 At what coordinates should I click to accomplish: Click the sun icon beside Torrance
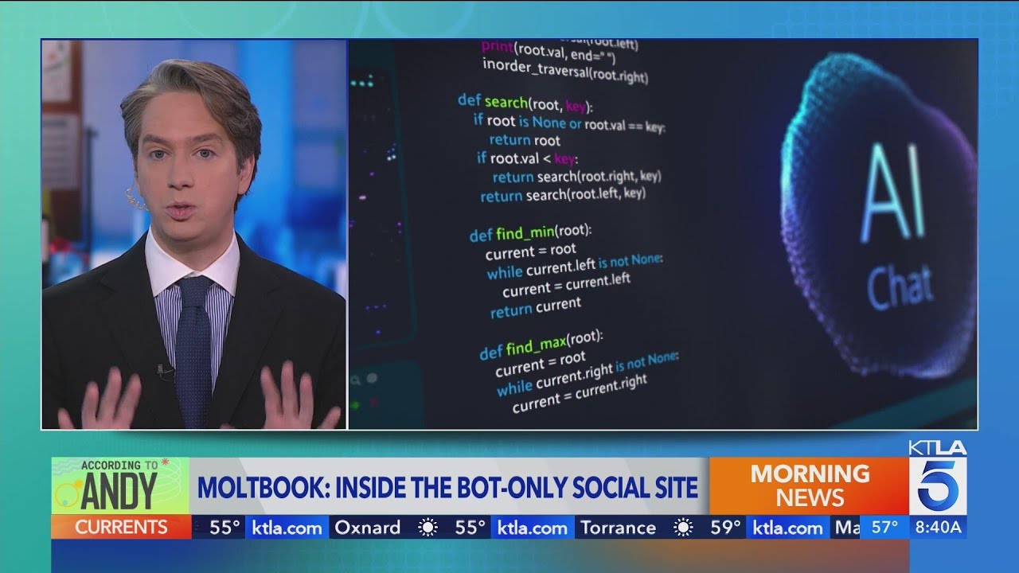[683, 528]
